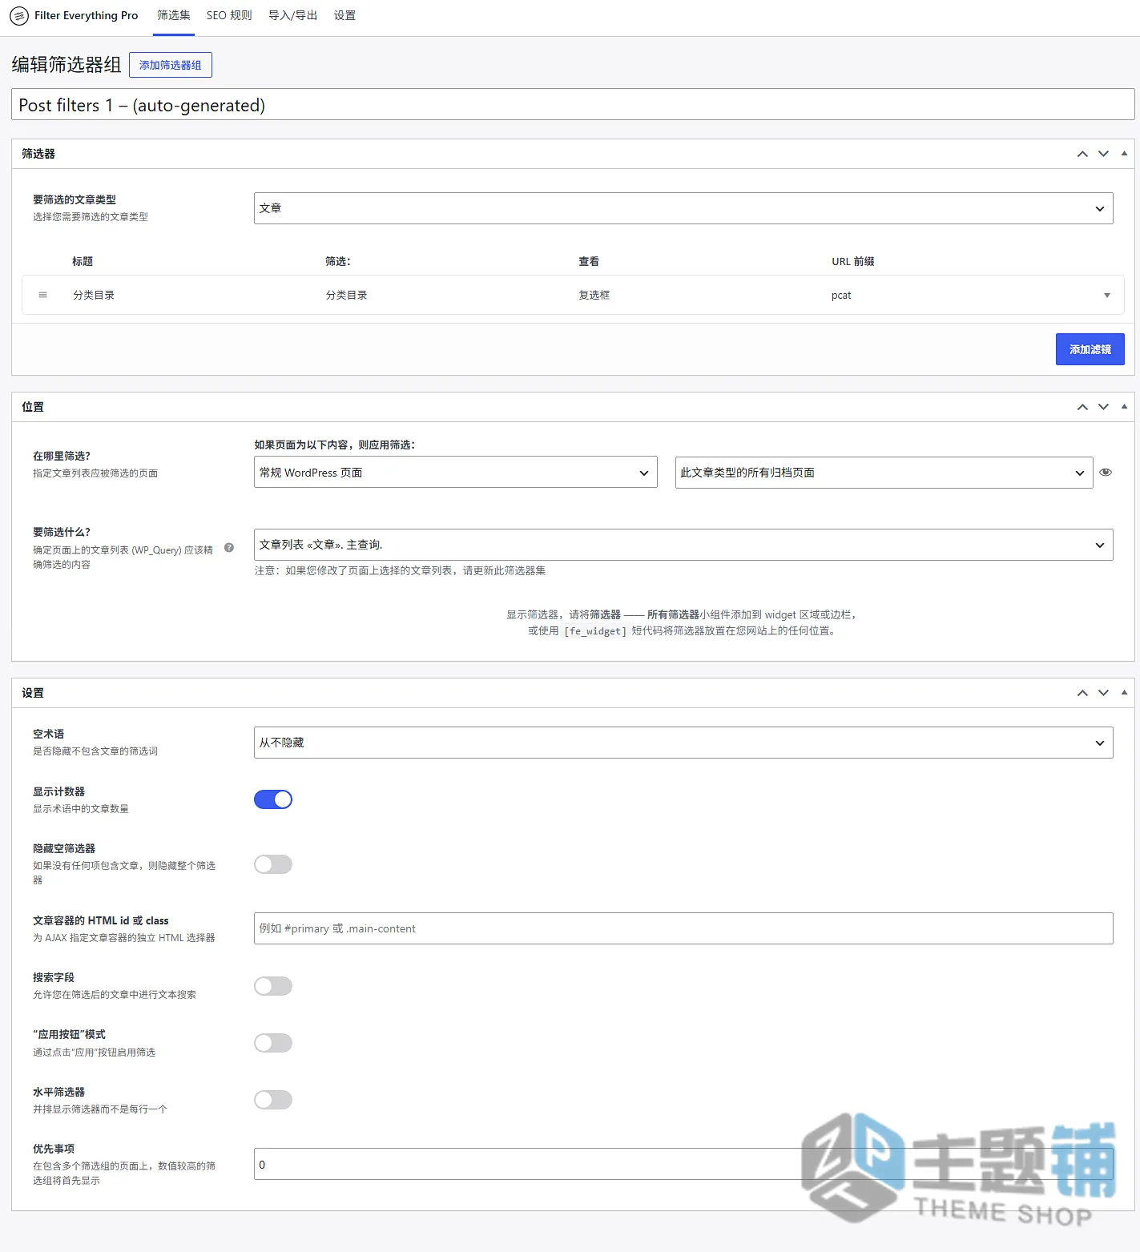The width and height of the screenshot is (1140, 1252).
Task: Enable the 水平筛选器 toggle
Action: point(273,1100)
